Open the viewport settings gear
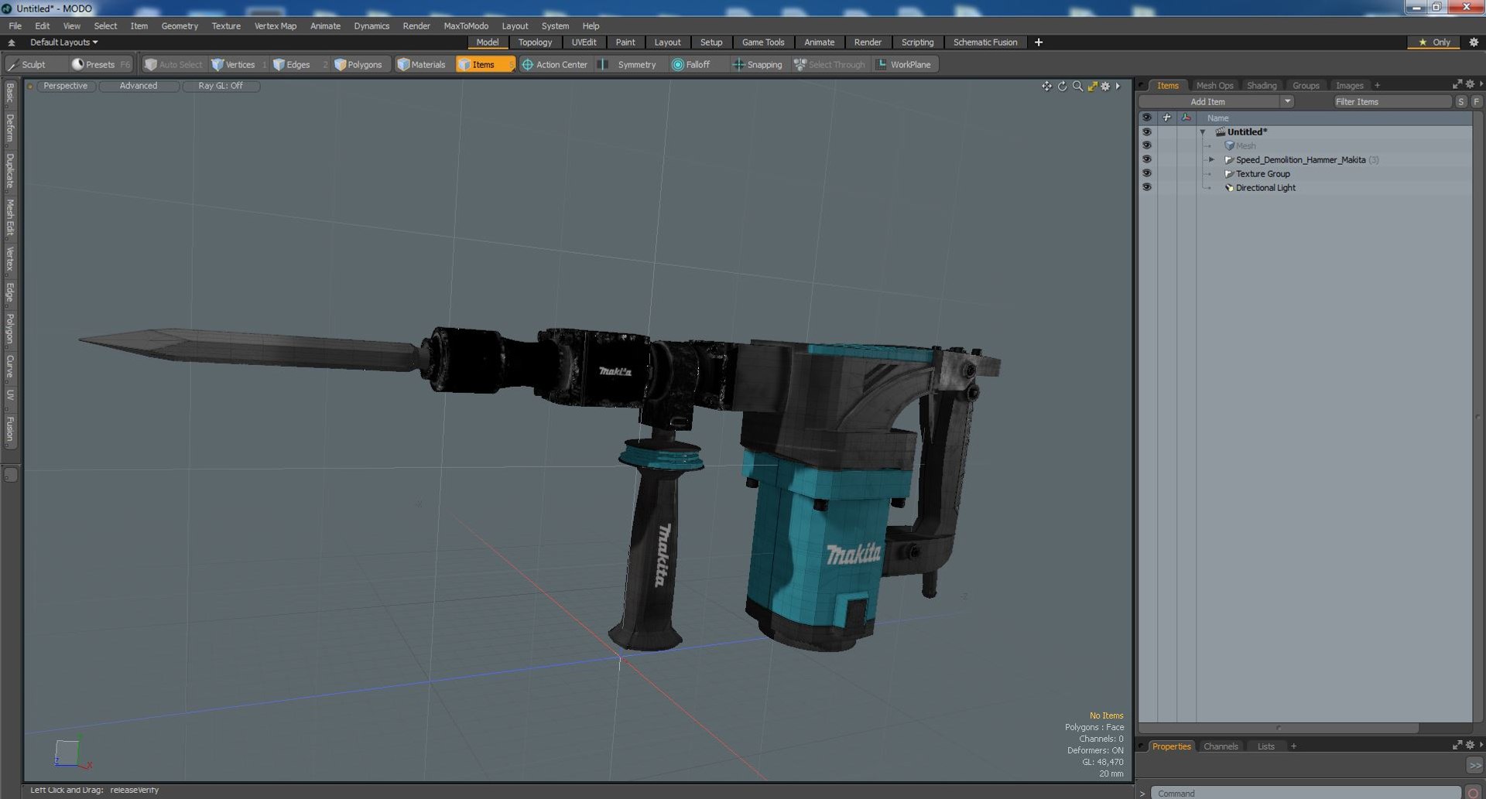Screen dimensions: 1486x799 [x=1105, y=86]
